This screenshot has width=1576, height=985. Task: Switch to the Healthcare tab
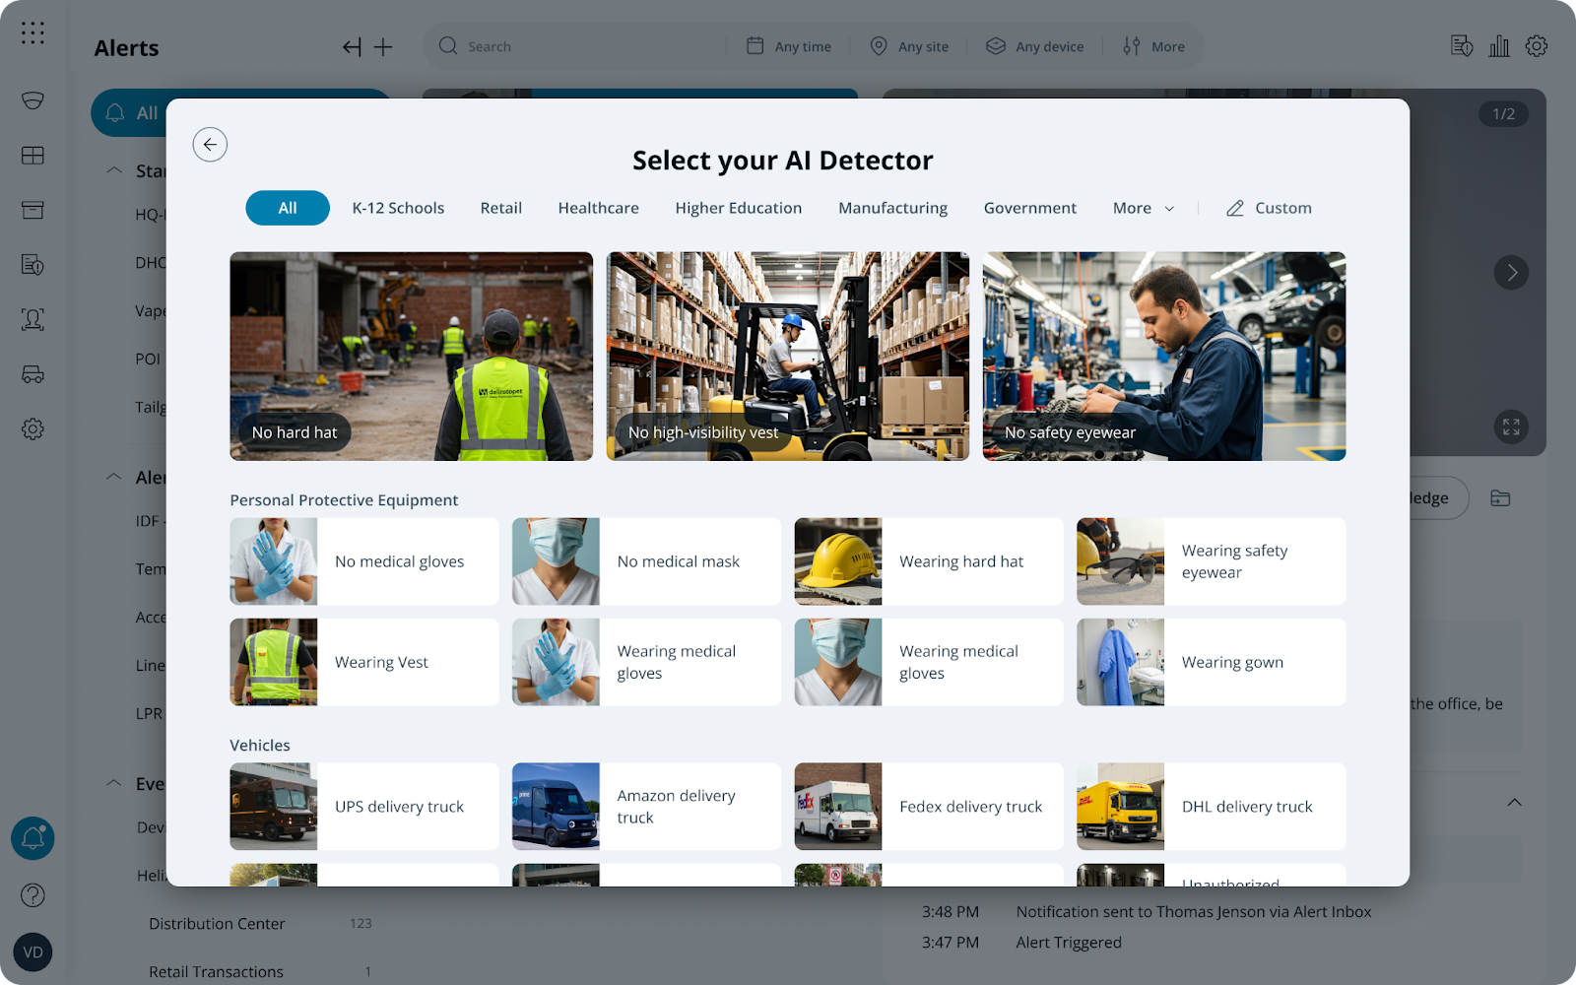pos(598,208)
